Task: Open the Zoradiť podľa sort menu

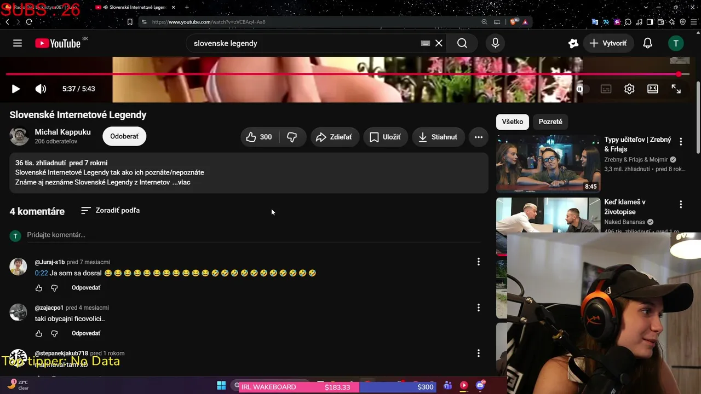Action: tap(110, 210)
